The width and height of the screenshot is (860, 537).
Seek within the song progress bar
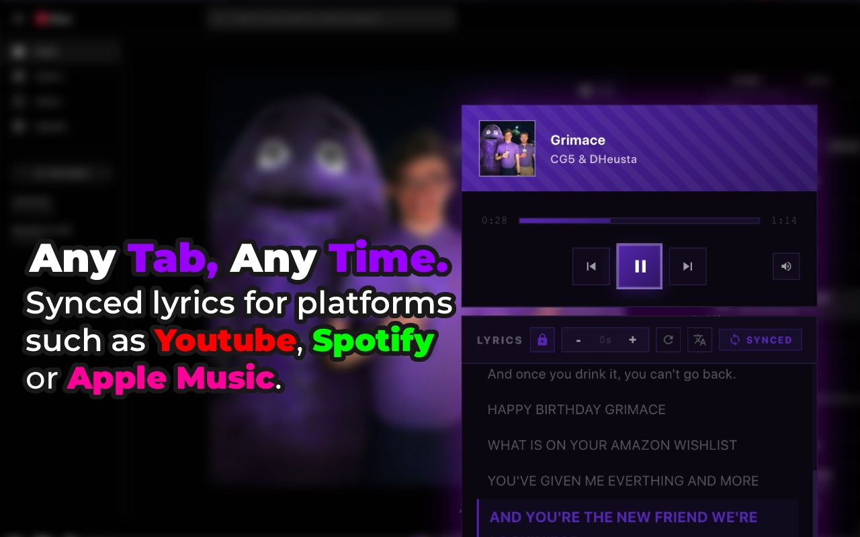click(640, 220)
